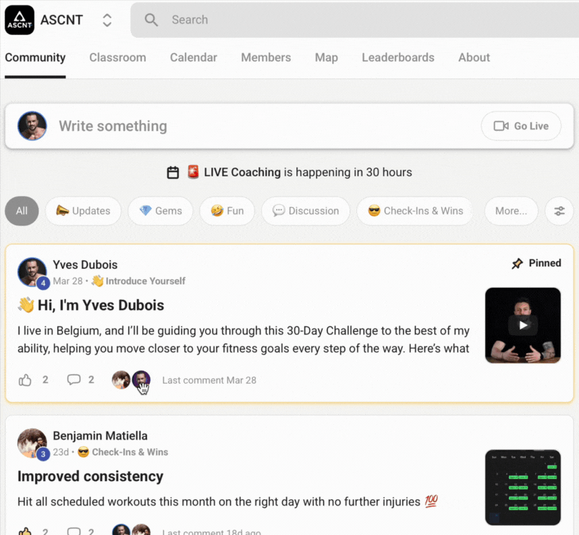Image resolution: width=579 pixels, height=535 pixels.
Task: Toggle the Gems category filter
Action: click(x=161, y=211)
